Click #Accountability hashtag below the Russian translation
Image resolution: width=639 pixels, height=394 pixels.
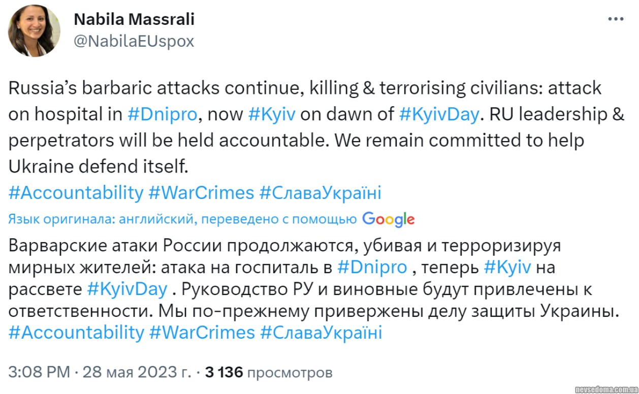[x=76, y=333]
